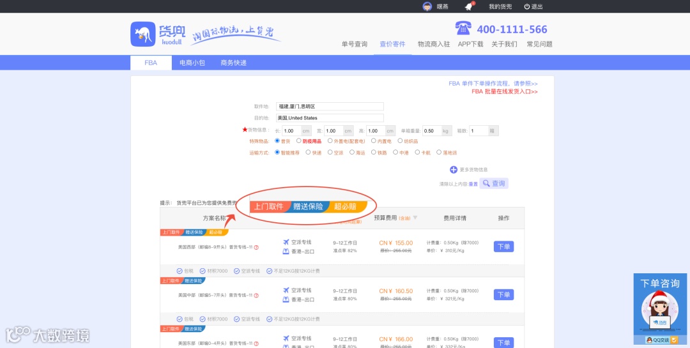Click the 更多货物信息 text
The height and width of the screenshot is (348, 690).
coord(473,170)
